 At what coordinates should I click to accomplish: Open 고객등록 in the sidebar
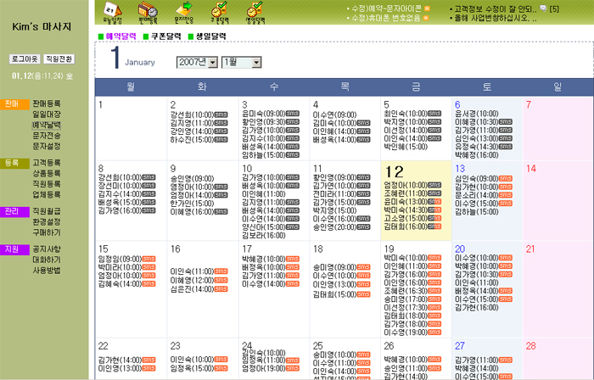click(x=46, y=162)
